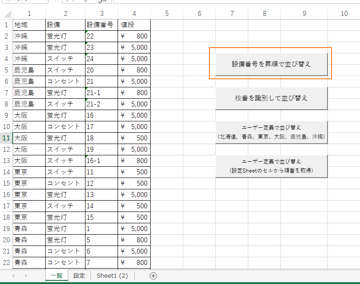Select cell with 設備番号 21-1

pos(101,93)
